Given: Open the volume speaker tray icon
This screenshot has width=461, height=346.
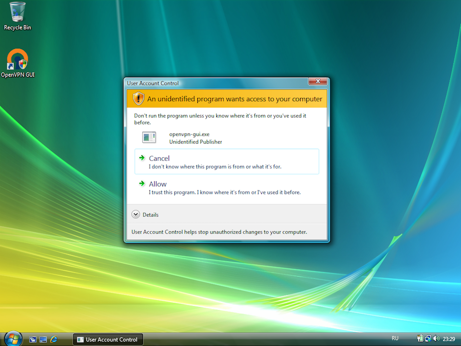Looking at the screenshot, I should [x=437, y=339].
